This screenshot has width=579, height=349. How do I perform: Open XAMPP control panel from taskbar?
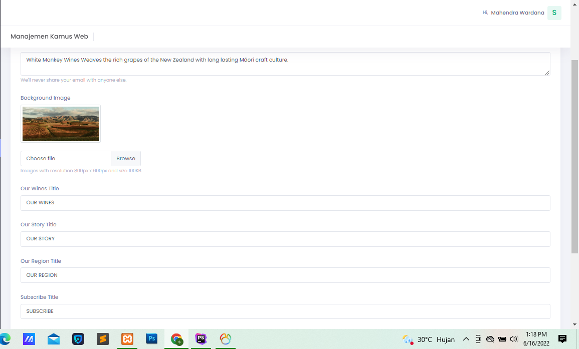coord(127,339)
